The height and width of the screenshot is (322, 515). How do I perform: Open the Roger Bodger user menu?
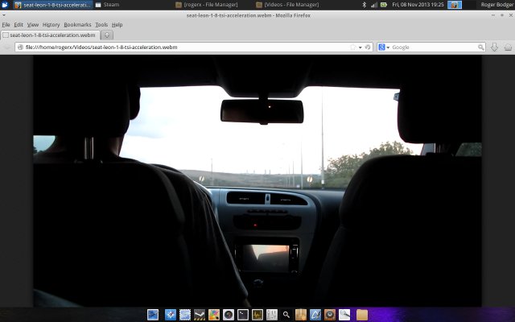pyautogui.click(x=497, y=5)
